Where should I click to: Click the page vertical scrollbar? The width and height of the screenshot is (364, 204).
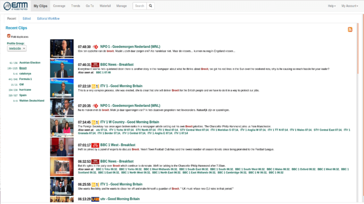pos(358,49)
